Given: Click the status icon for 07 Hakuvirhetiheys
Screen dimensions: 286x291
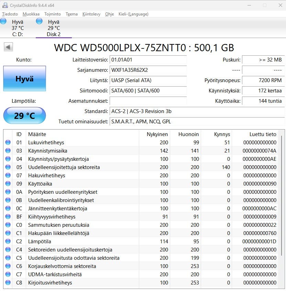Looking at the screenshot, I should 8,175.
